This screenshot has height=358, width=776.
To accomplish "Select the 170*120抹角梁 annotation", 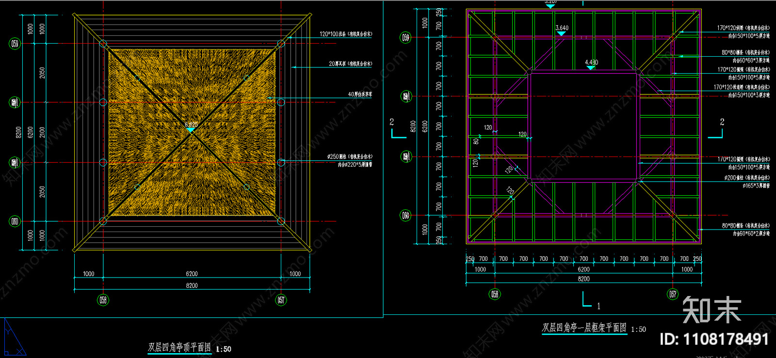I will (742, 87).
